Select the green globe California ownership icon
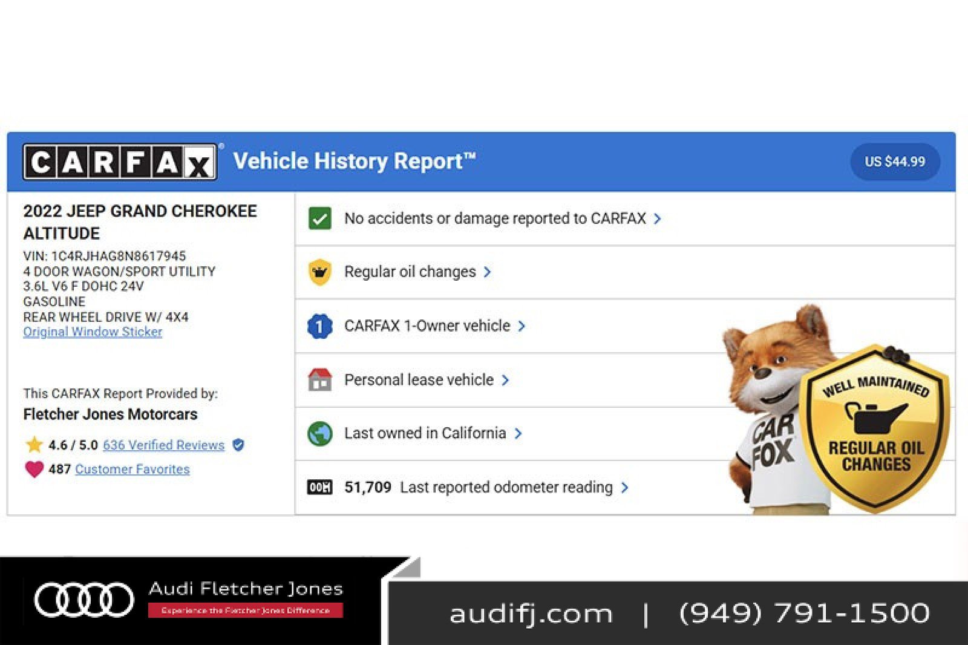This screenshot has height=645, width=968. point(319,433)
